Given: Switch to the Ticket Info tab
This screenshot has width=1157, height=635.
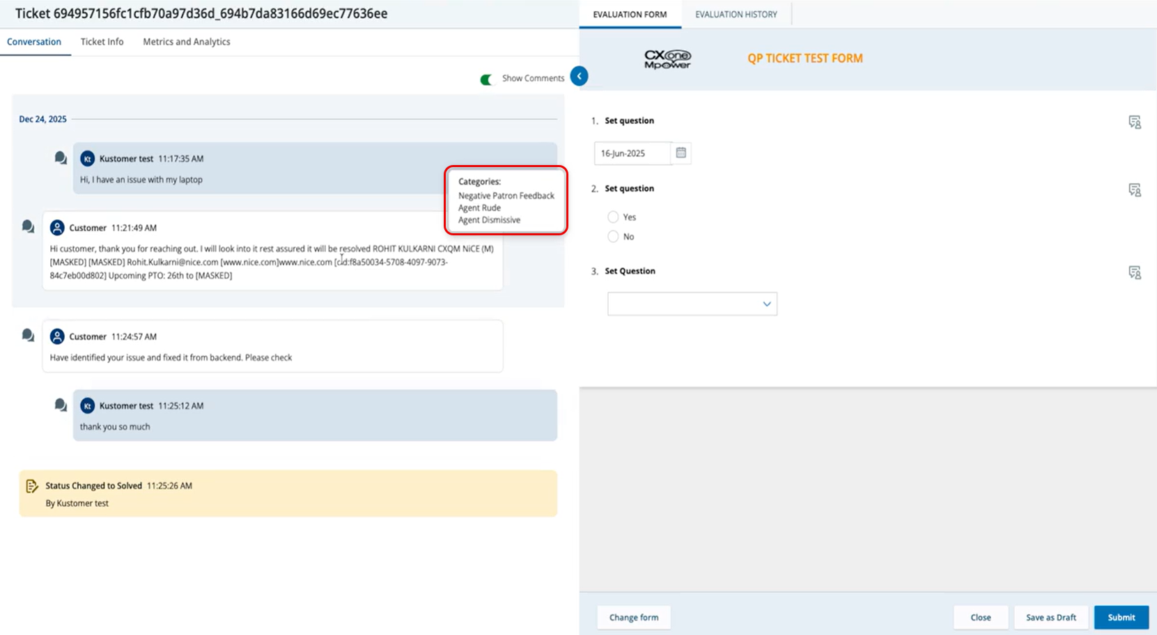Looking at the screenshot, I should (102, 42).
